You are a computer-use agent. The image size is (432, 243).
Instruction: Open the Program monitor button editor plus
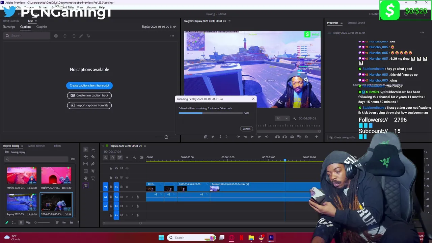[x=316, y=137]
